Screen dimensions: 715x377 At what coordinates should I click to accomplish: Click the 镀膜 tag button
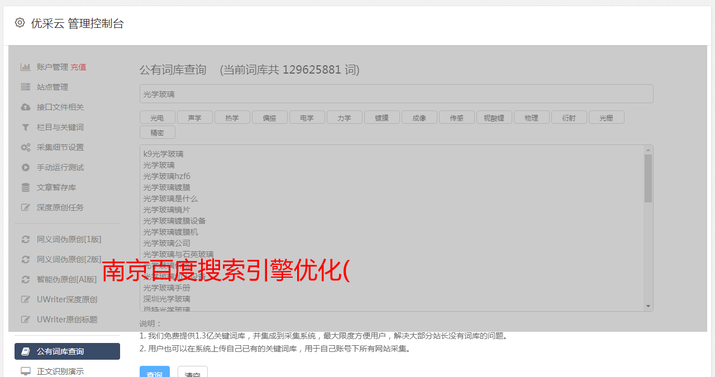pos(382,117)
